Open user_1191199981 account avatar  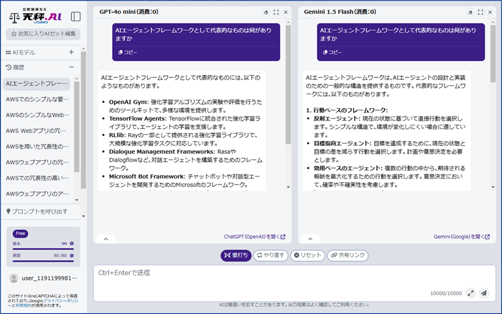(14, 278)
